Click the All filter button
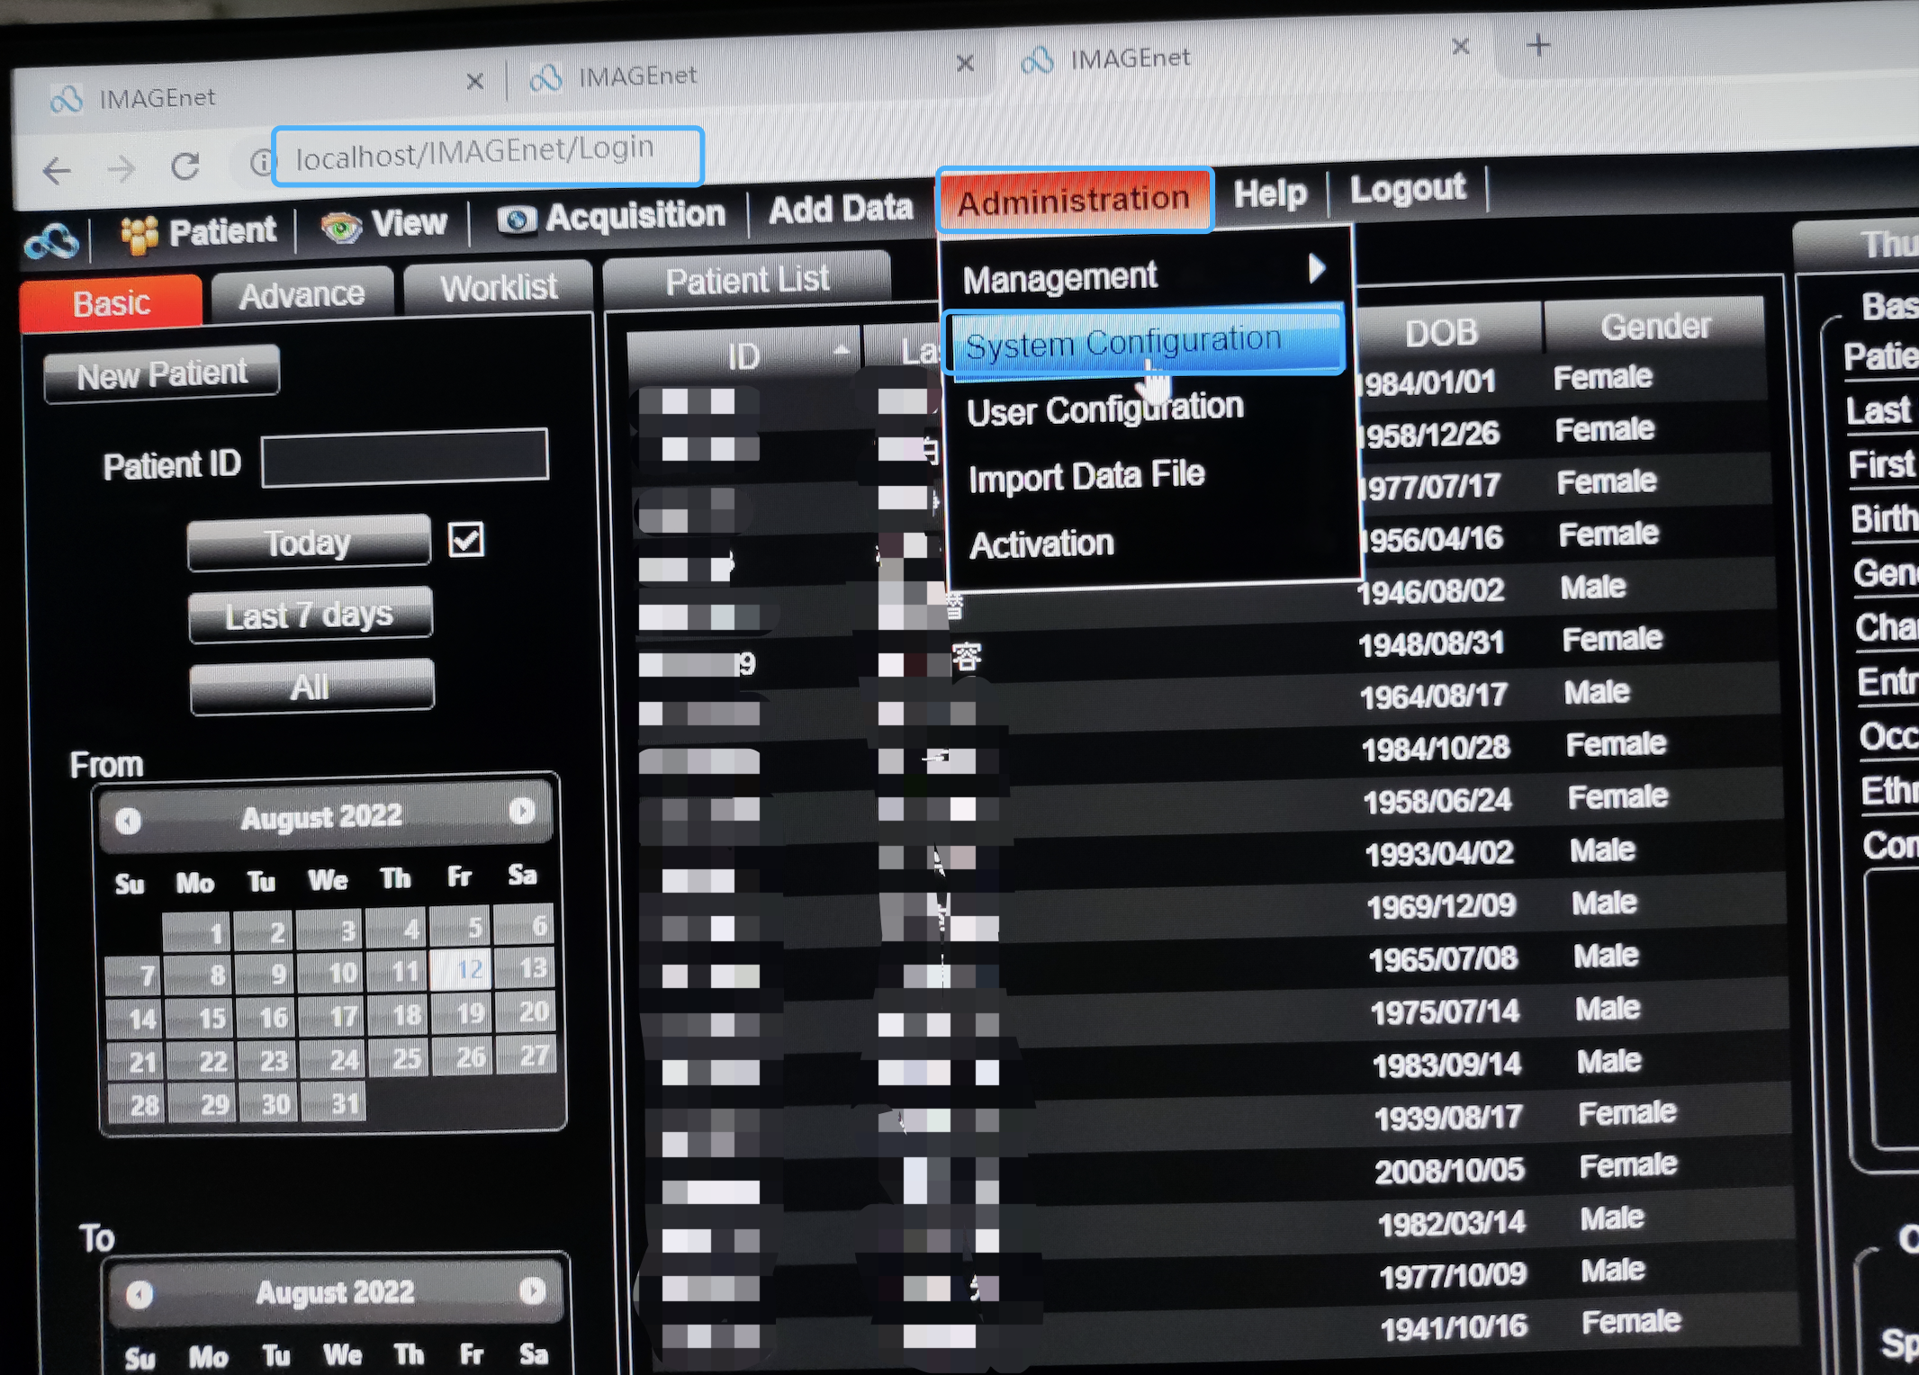The width and height of the screenshot is (1919, 1375). tap(311, 687)
